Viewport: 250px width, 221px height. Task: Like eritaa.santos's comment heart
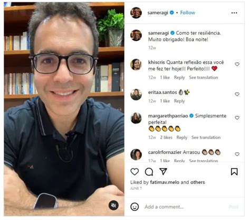click(x=237, y=94)
